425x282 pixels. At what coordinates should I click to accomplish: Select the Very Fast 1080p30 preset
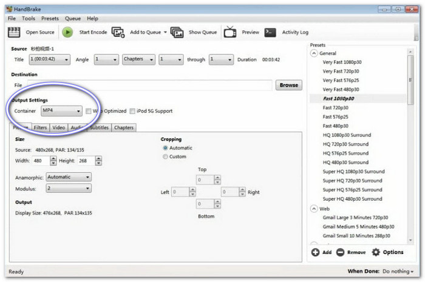(342, 62)
